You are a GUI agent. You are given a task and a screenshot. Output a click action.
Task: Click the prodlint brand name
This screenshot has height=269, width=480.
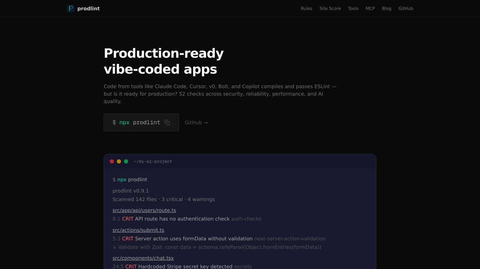tap(88, 8)
